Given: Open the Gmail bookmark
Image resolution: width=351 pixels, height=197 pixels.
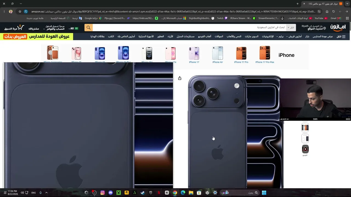Looking at the screenshot, I should (x=335, y=18).
